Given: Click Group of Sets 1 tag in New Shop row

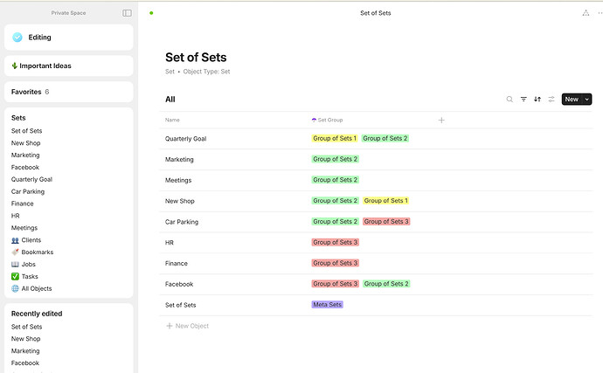Looking at the screenshot, I should 385,201.
